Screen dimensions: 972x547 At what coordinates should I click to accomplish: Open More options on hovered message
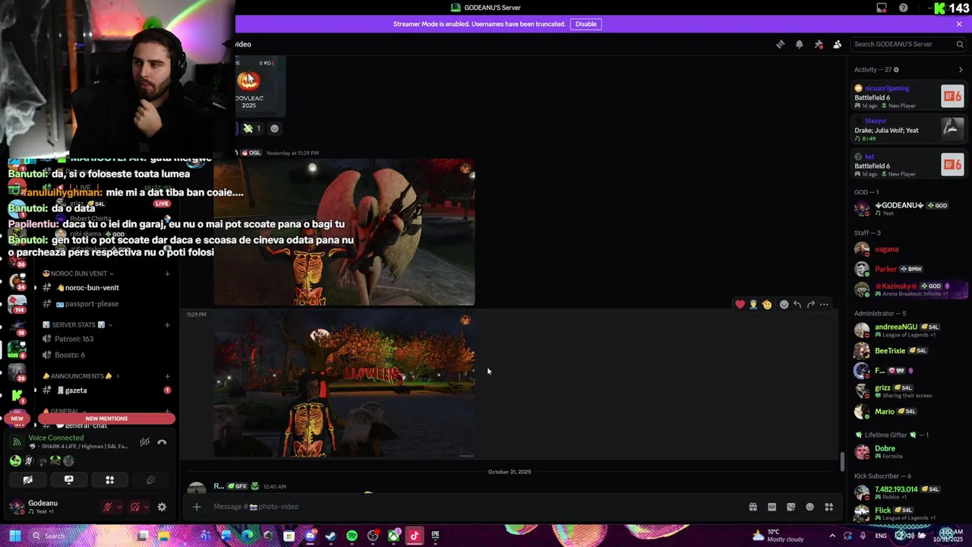pyautogui.click(x=824, y=305)
